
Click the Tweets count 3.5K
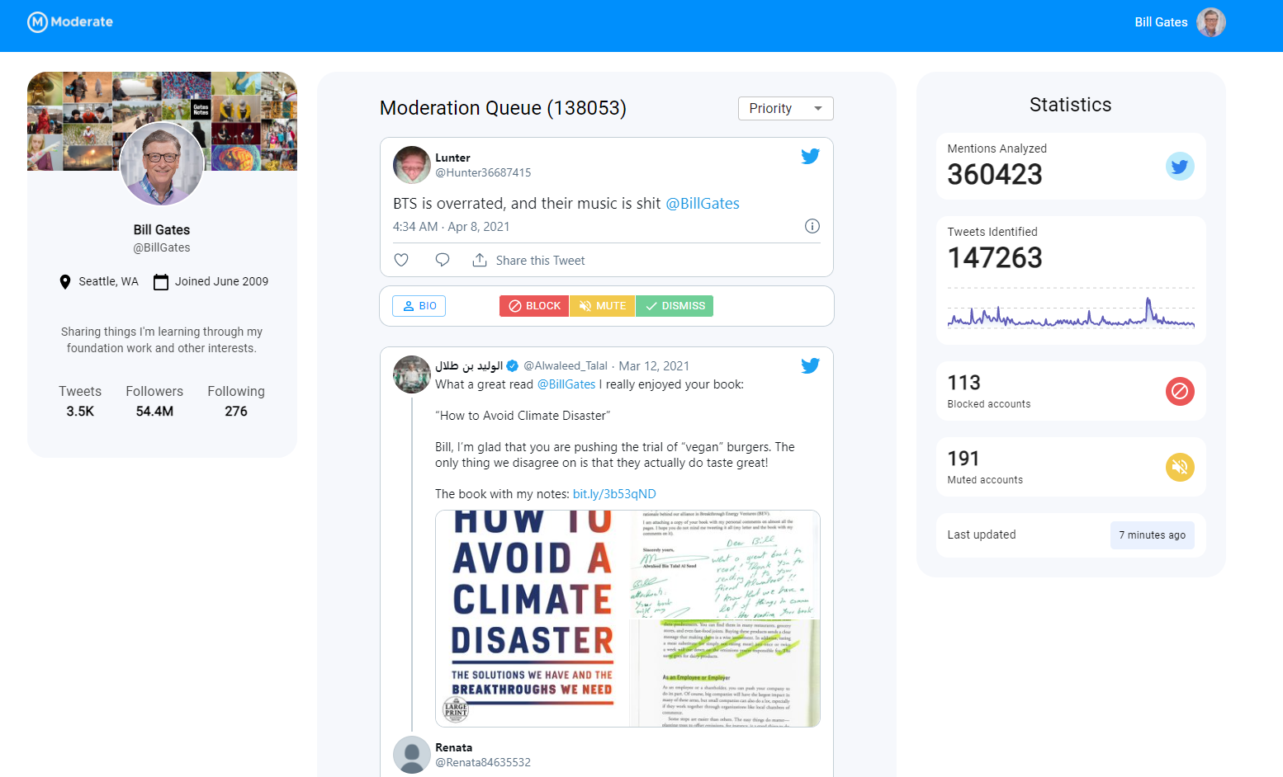[x=80, y=412]
